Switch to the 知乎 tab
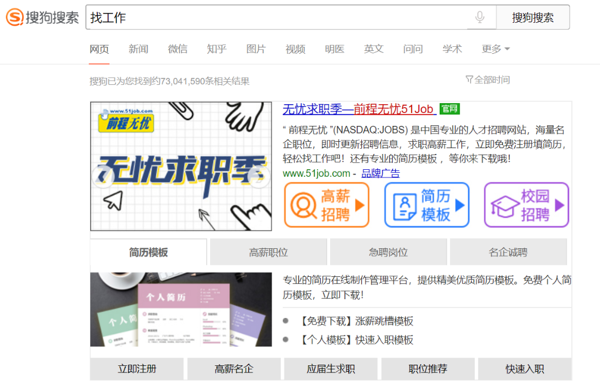 tap(217, 49)
